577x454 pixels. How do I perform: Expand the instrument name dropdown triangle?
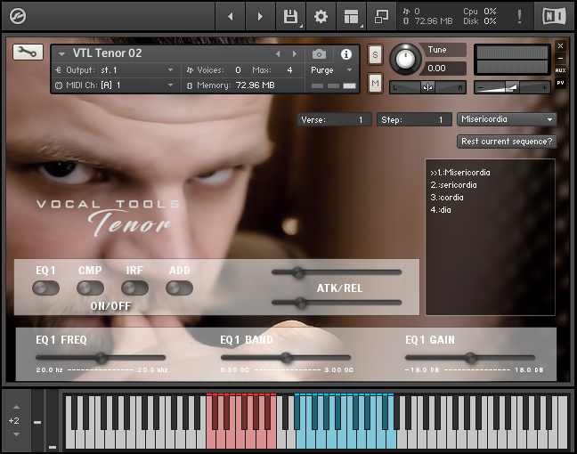pyautogui.click(x=61, y=54)
